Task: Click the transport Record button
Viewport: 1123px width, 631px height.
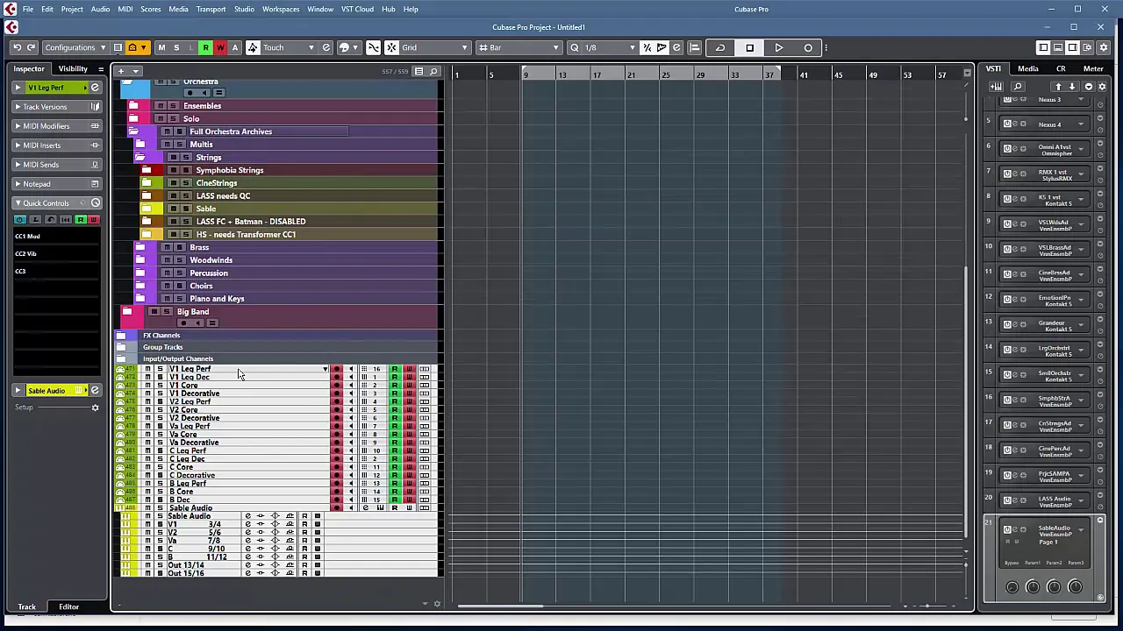Action: (808, 47)
